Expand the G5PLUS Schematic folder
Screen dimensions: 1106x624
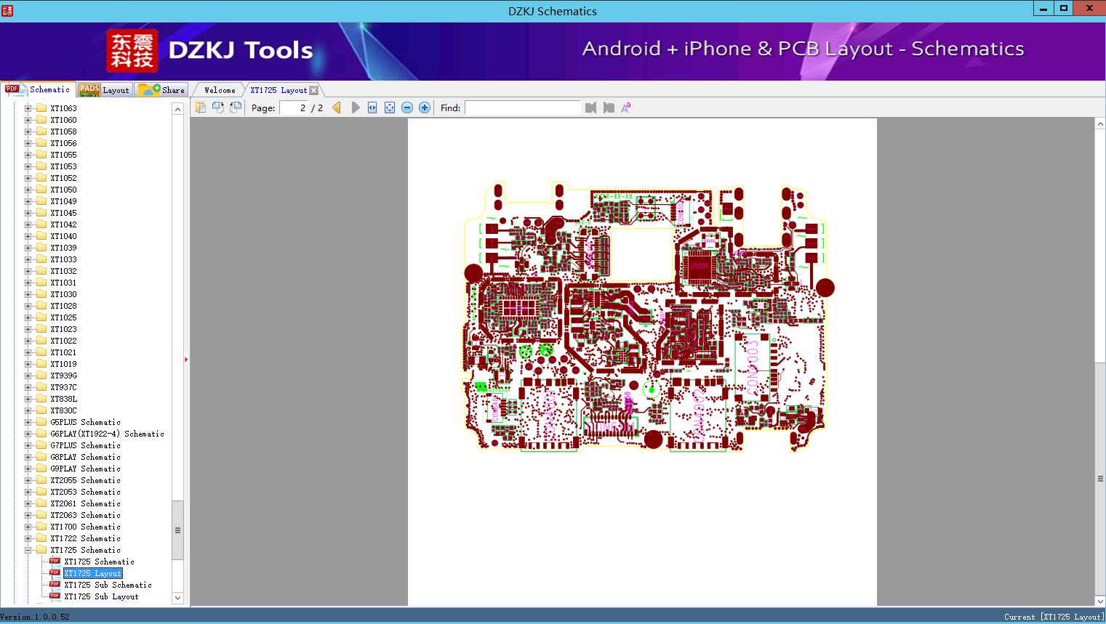click(x=28, y=422)
